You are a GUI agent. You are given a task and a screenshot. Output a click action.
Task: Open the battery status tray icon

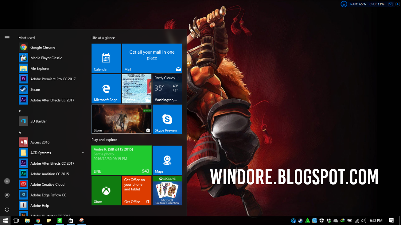pos(350,221)
